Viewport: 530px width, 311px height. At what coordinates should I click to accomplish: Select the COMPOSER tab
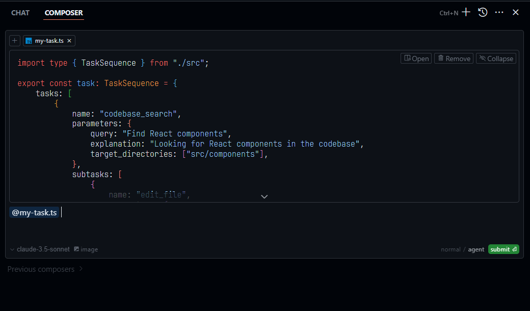pos(64,13)
